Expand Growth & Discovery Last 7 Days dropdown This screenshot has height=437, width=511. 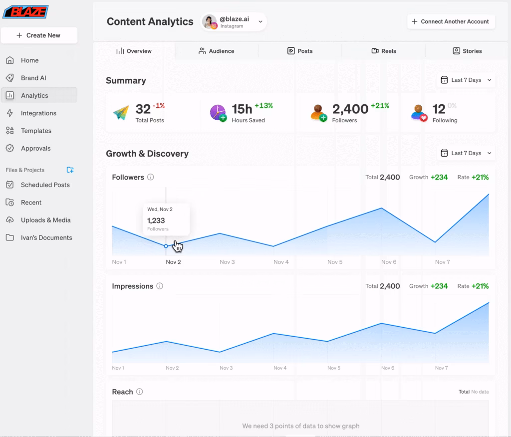click(466, 153)
